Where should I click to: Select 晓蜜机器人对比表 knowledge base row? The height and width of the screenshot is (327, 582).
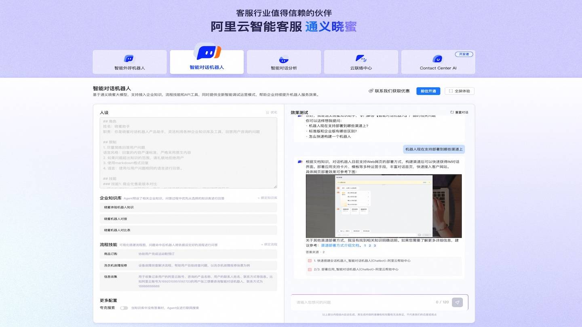[x=188, y=230]
